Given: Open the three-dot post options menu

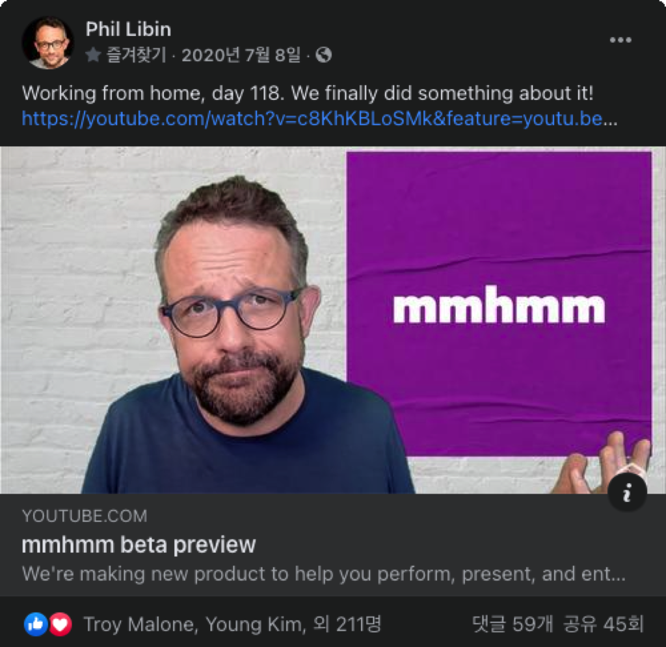Looking at the screenshot, I should 620,40.
